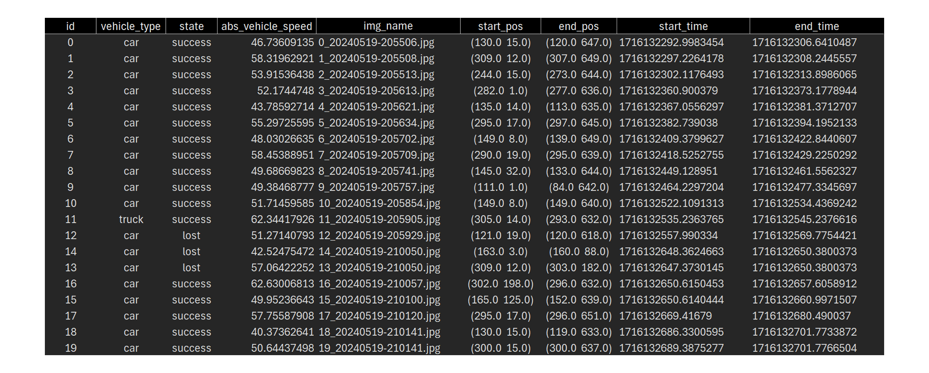Click speed value 58.31962921
929x373 pixels.
point(282,59)
